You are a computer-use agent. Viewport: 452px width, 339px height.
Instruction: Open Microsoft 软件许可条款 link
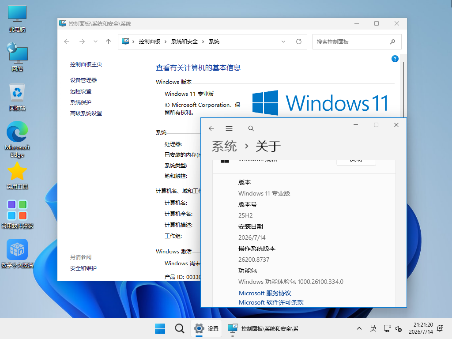271,302
